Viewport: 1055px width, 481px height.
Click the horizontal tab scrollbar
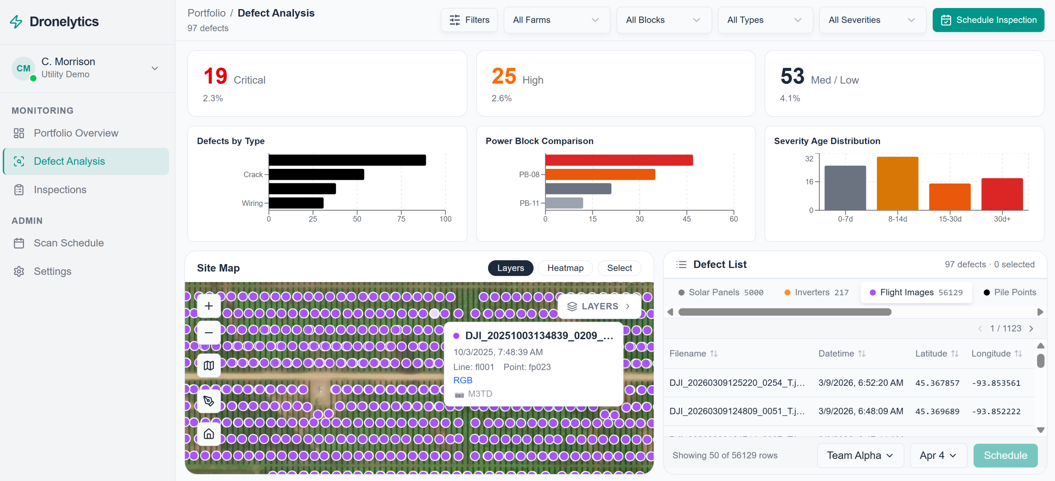pos(785,312)
